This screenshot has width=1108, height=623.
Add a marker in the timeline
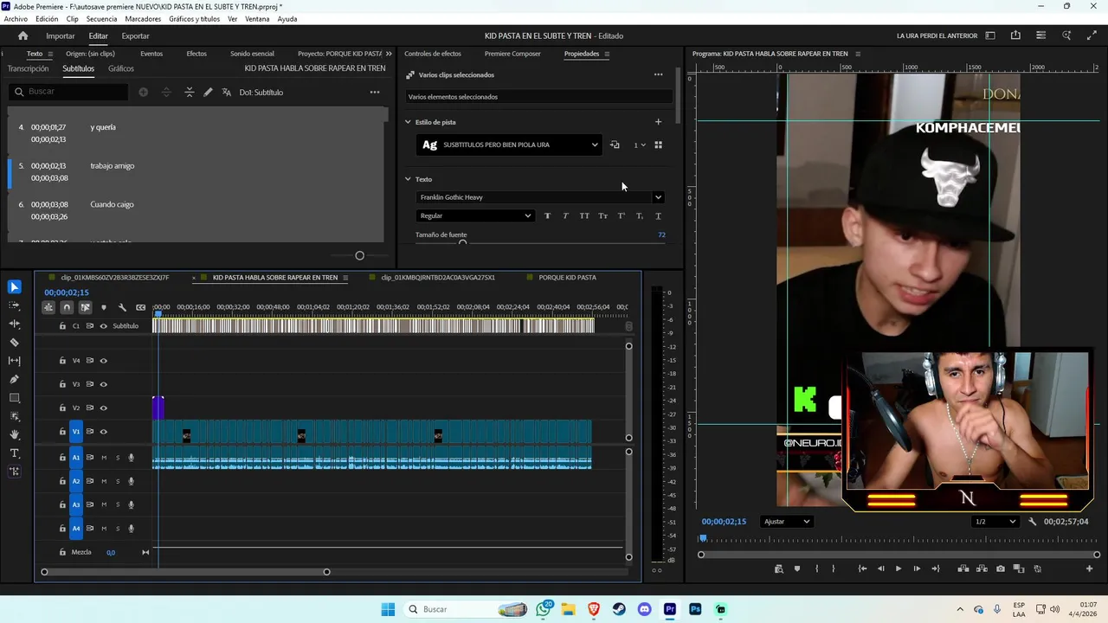point(104,307)
